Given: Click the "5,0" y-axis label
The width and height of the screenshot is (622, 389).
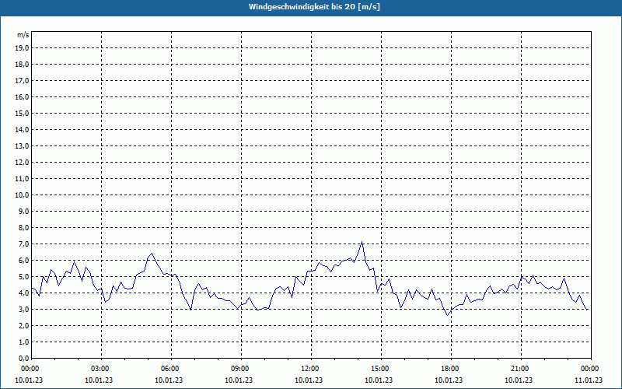Looking at the screenshot, I should click(x=23, y=277).
